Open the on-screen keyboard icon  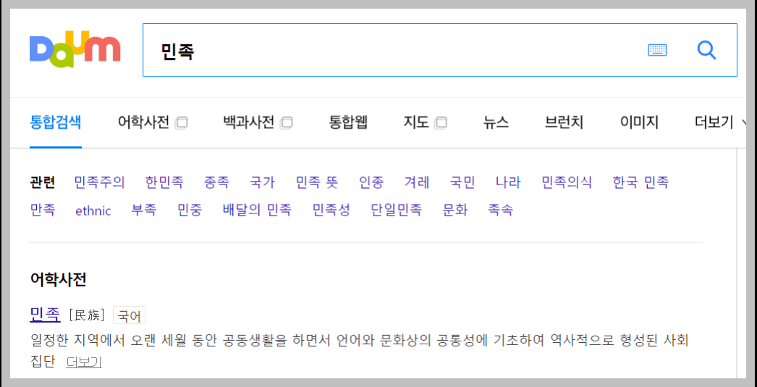[657, 50]
